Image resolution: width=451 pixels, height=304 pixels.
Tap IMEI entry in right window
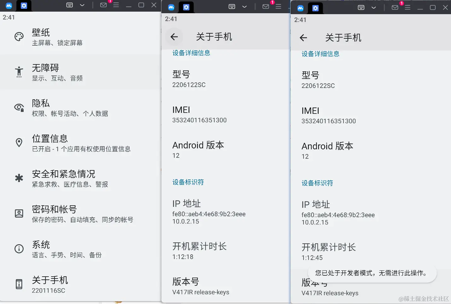coord(371,115)
